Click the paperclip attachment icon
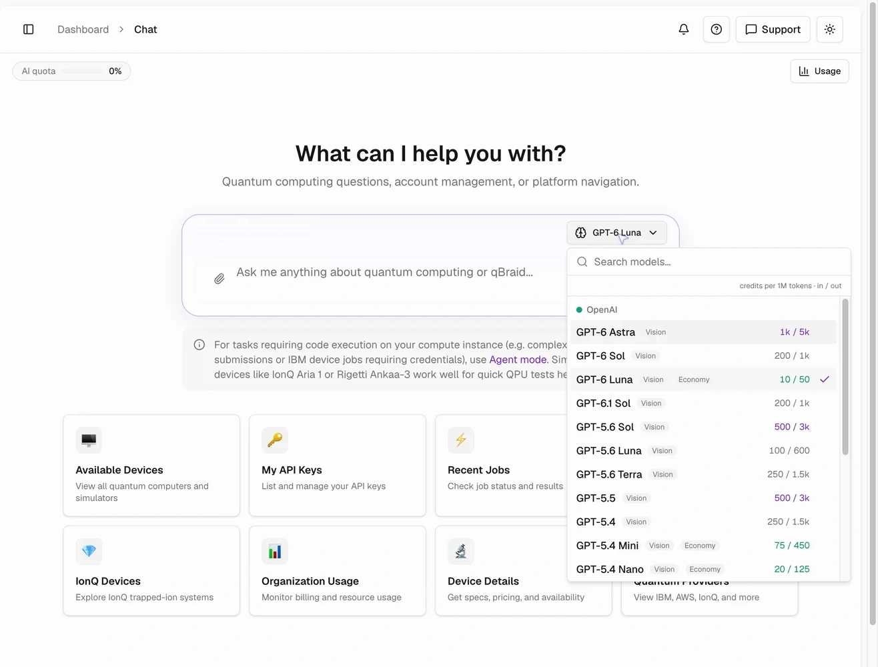The width and height of the screenshot is (878, 667). click(219, 279)
